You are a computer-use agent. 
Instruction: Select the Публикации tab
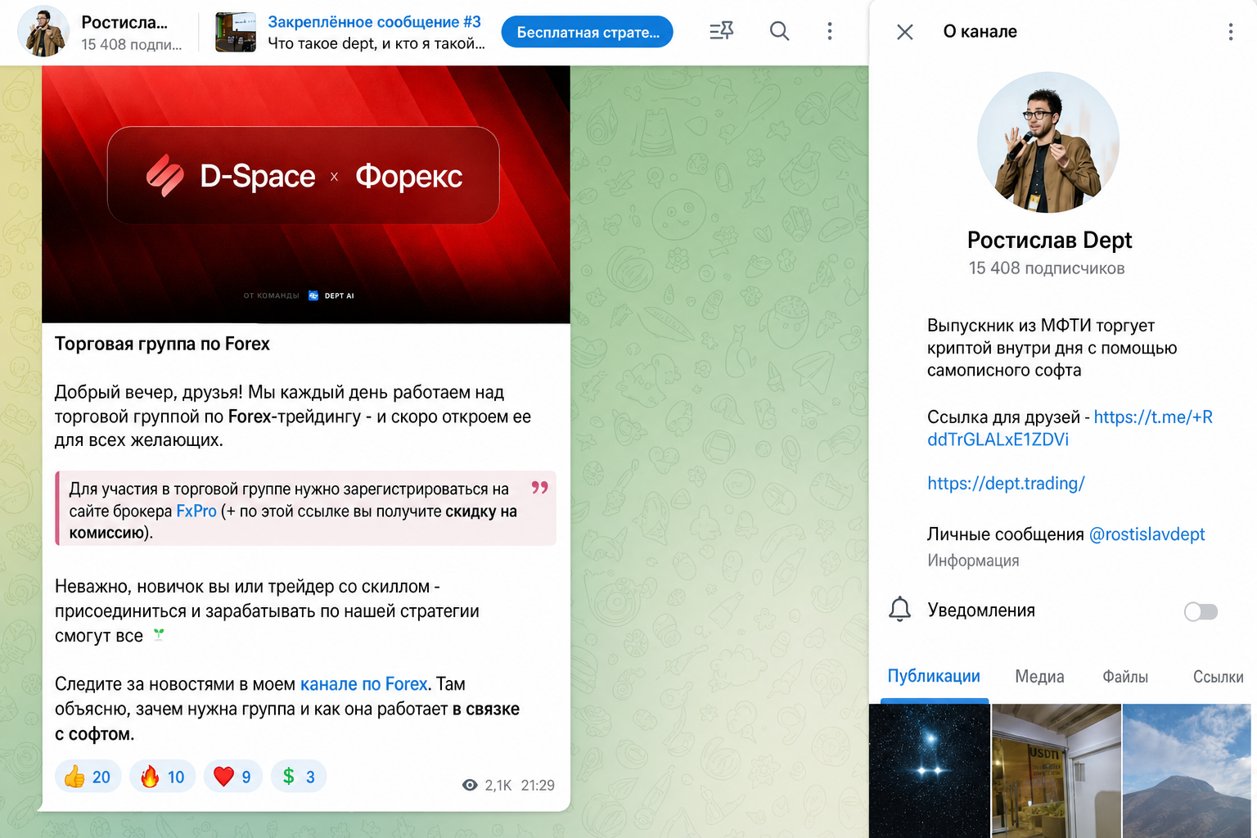click(x=934, y=677)
